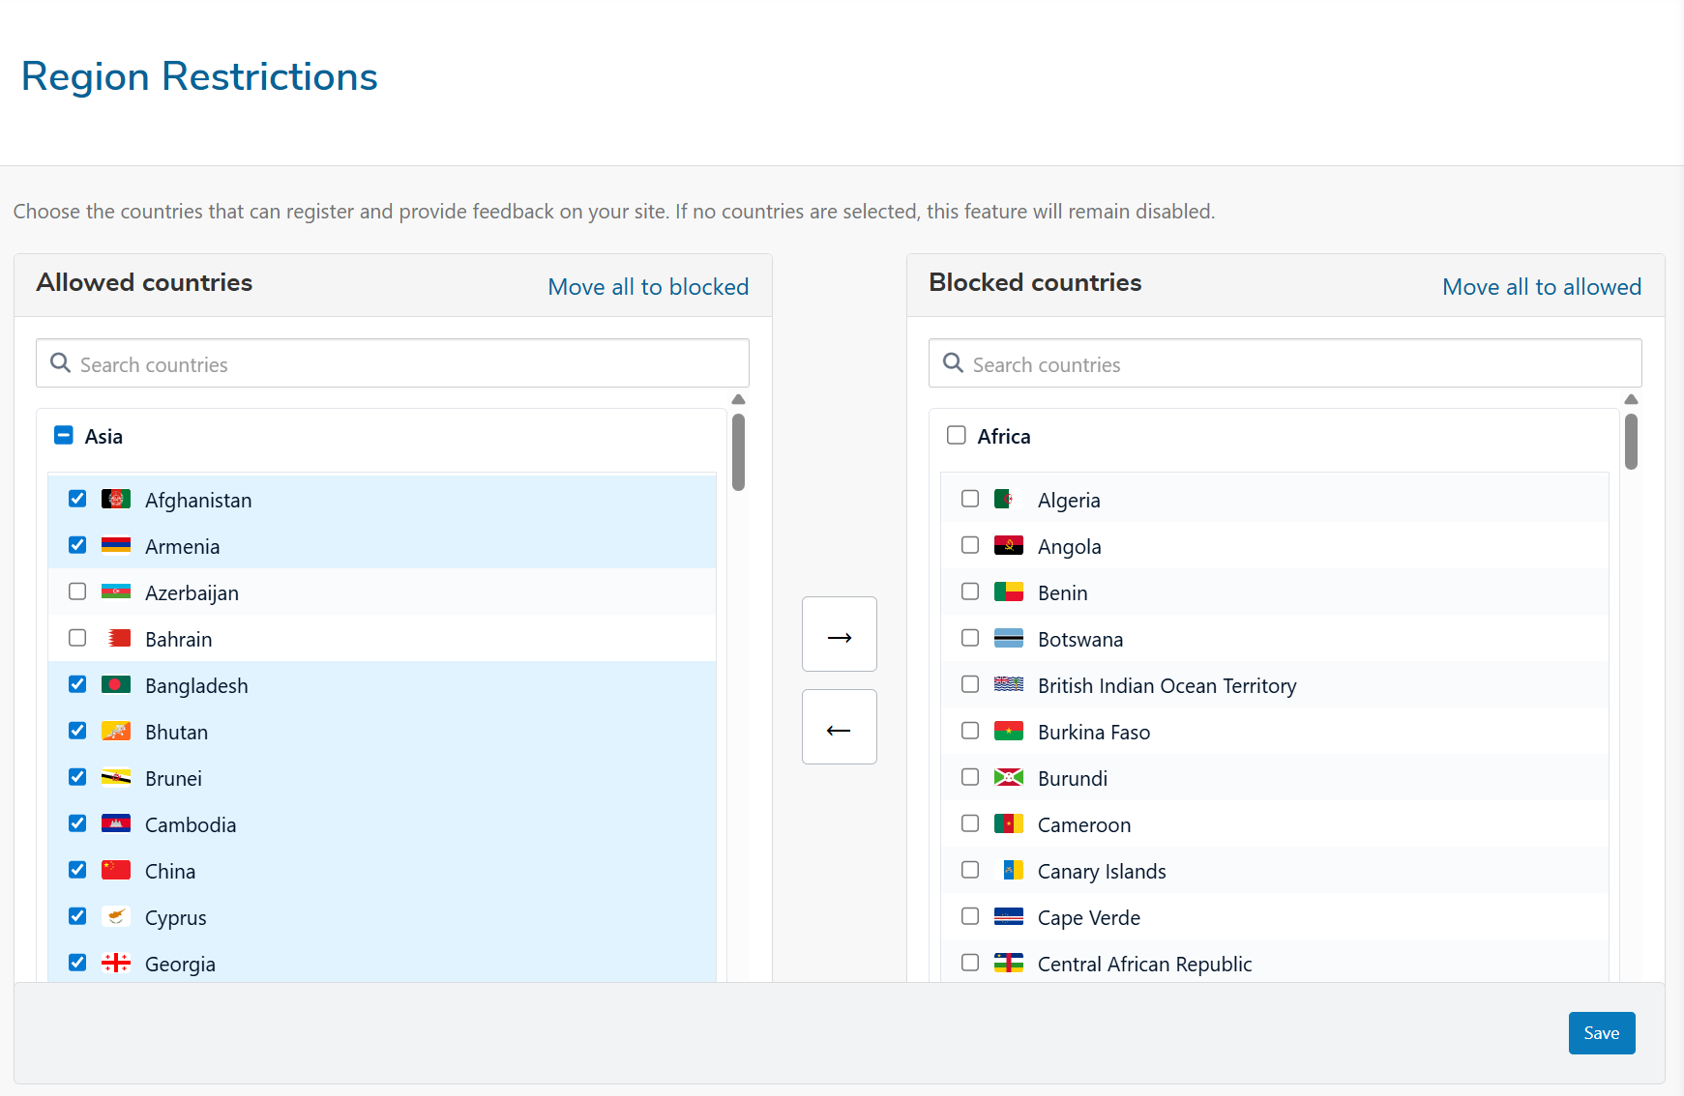
Task: Click "Move all to blocked" link
Action: click(x=648, y=287)
